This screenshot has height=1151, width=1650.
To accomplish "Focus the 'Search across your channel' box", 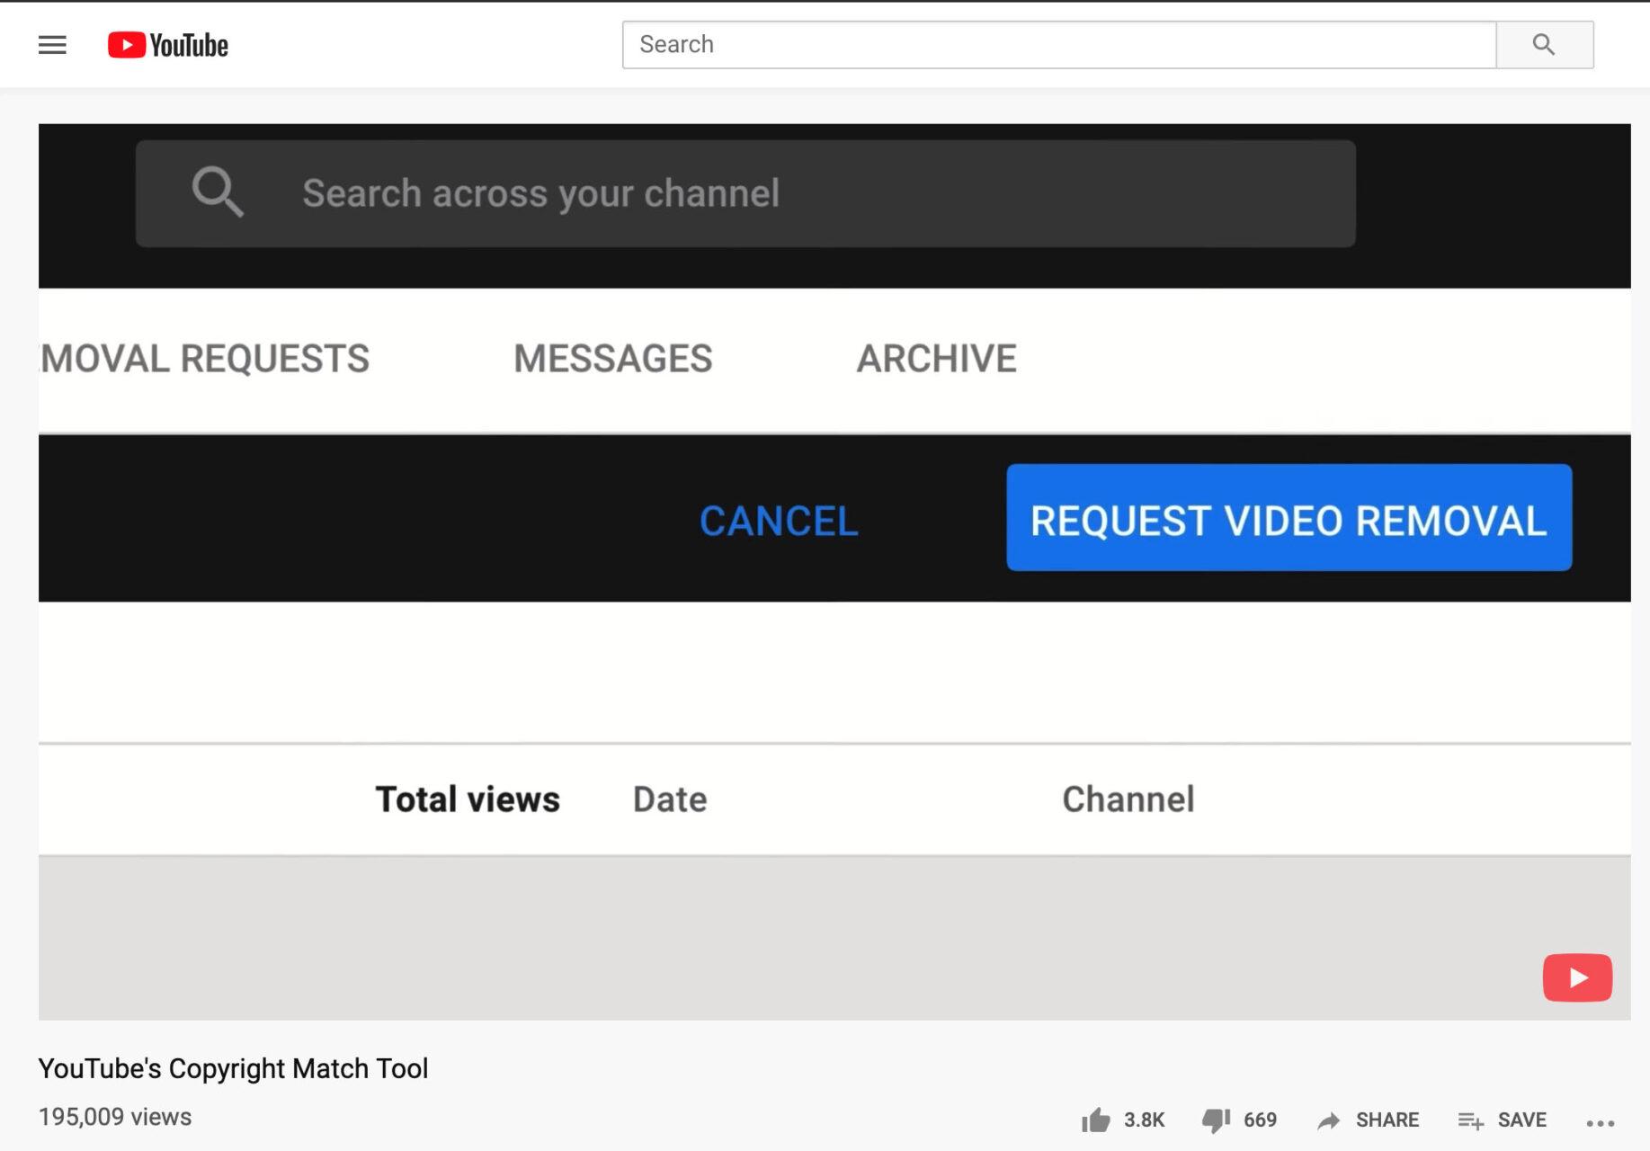I will pos(745,193).
